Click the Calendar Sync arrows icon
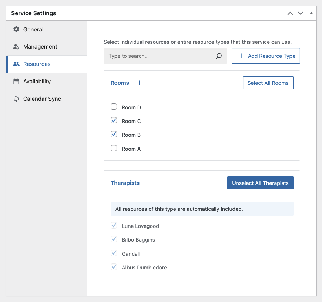Viewport: 322px width, 302px height. (x=16, y=99)
